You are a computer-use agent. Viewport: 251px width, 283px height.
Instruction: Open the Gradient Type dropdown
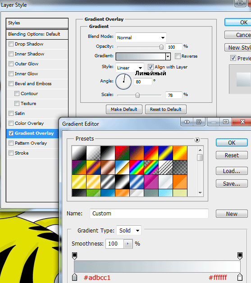129,230
